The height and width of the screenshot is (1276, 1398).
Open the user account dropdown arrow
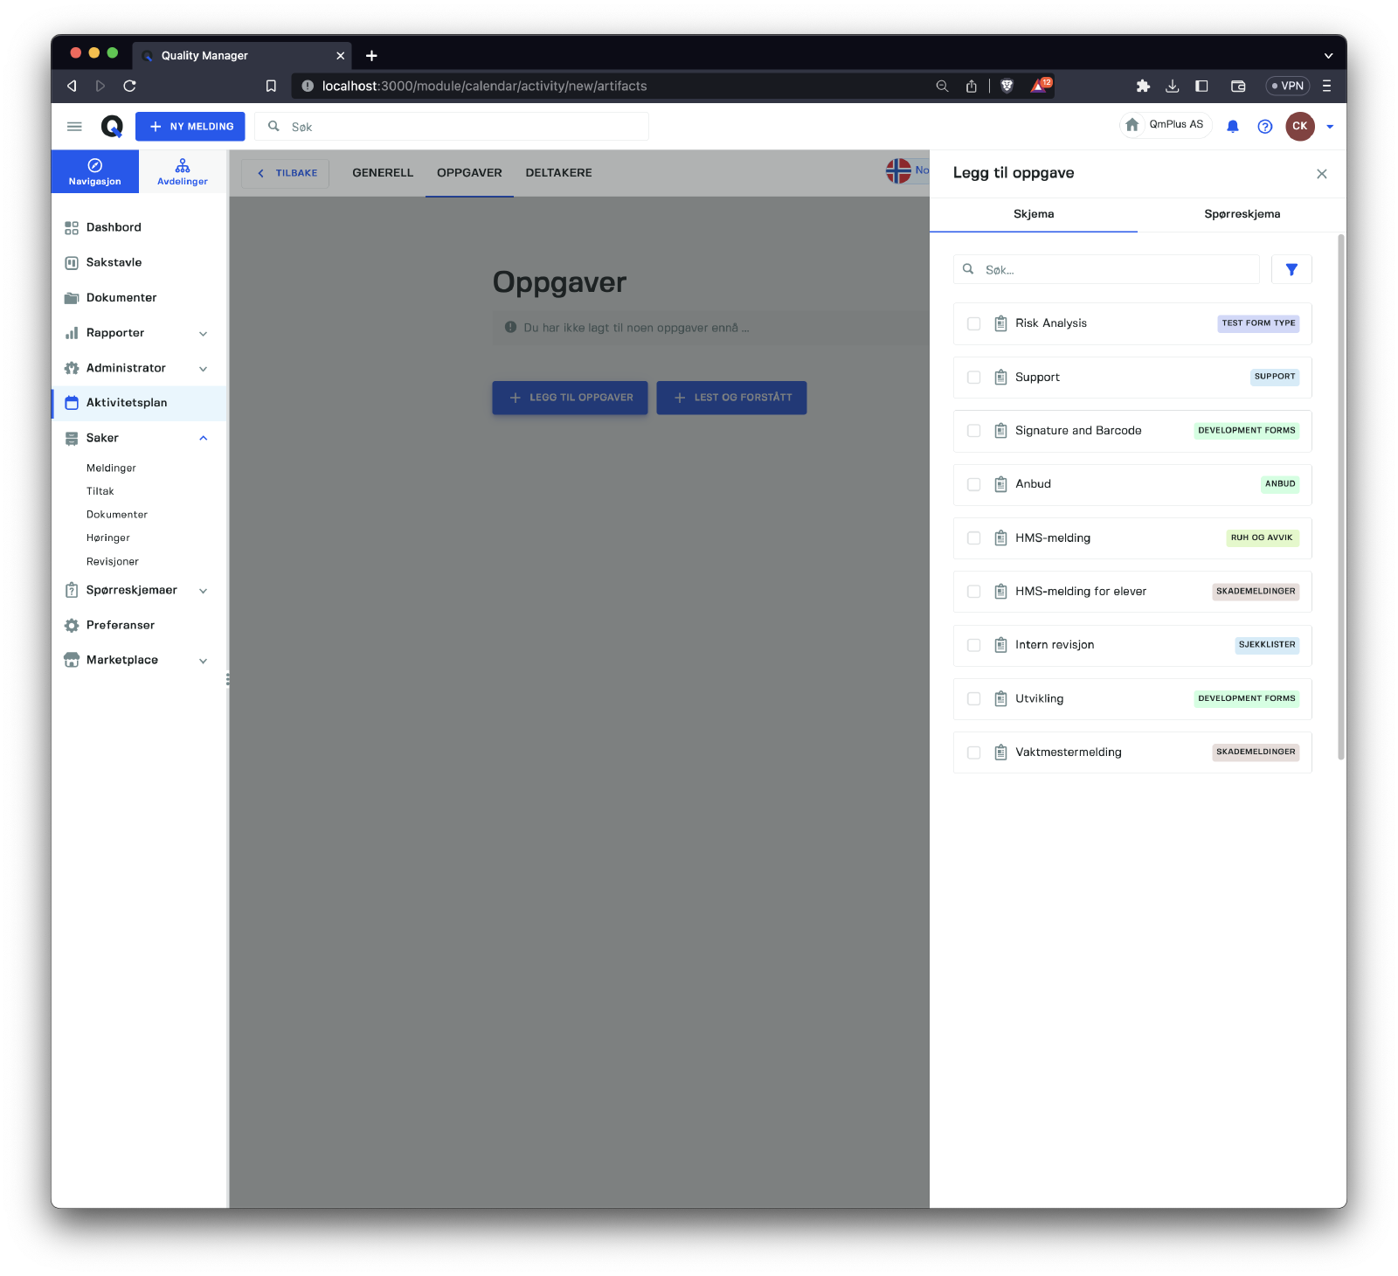pos(1330,127)
